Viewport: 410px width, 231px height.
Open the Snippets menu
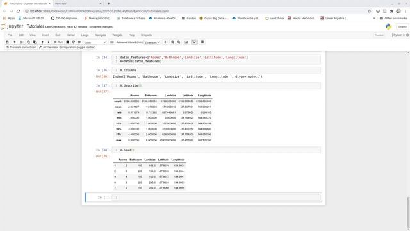tap(147, 35)
